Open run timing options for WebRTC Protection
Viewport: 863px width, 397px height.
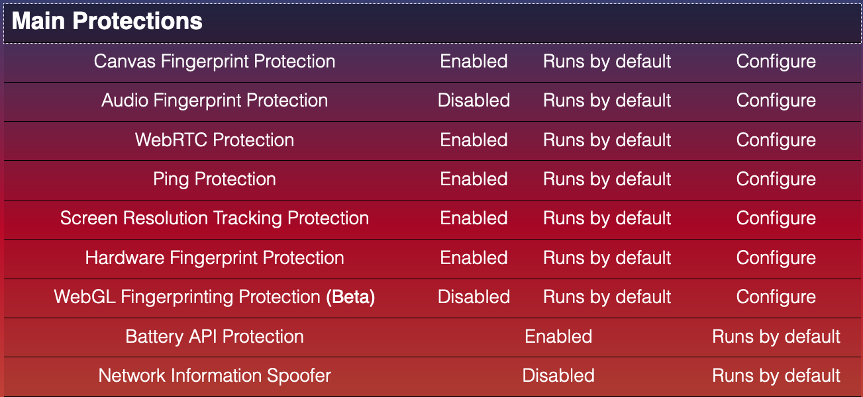[x=606, y=140]
